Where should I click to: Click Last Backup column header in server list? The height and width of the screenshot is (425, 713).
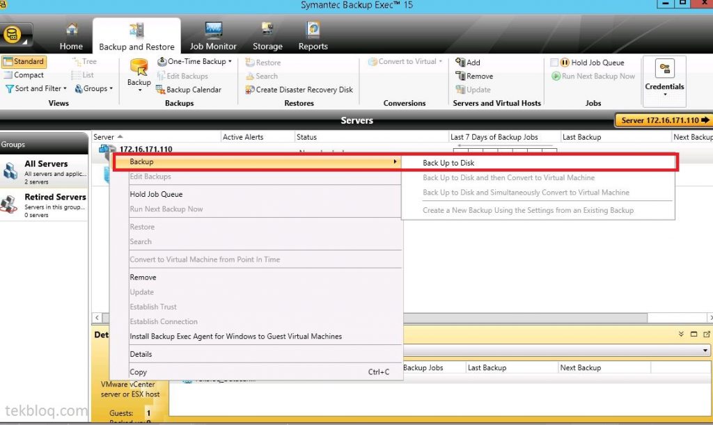pos(616,136)
